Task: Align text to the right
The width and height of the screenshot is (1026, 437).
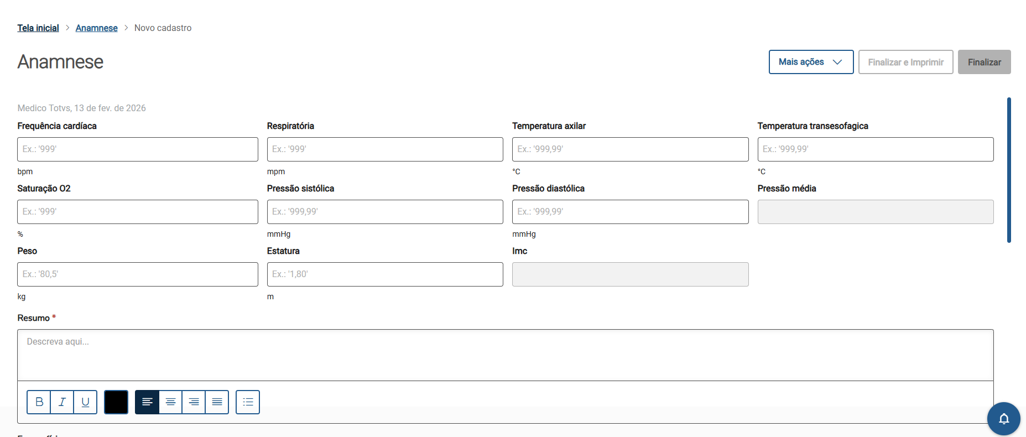Action: click(194, 402)
